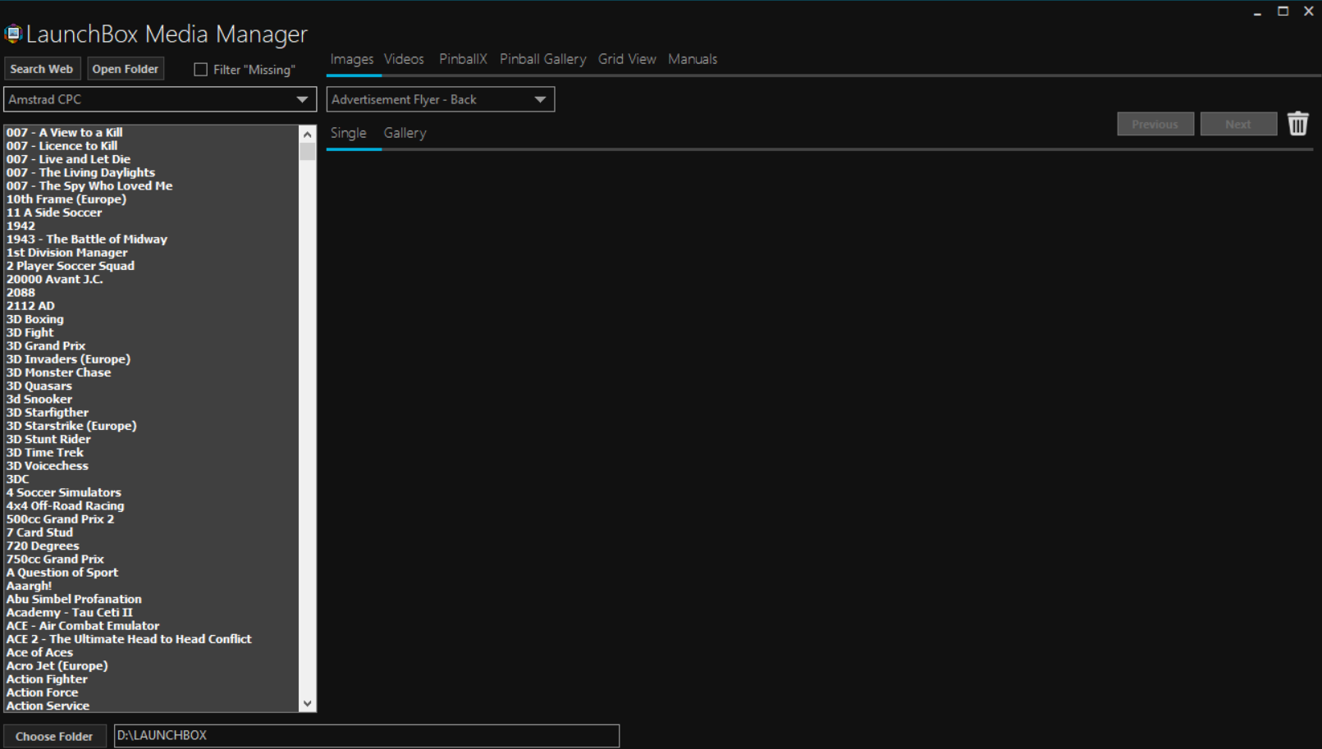
Task: Choose "3D Boxing" game
Action: 35,319
